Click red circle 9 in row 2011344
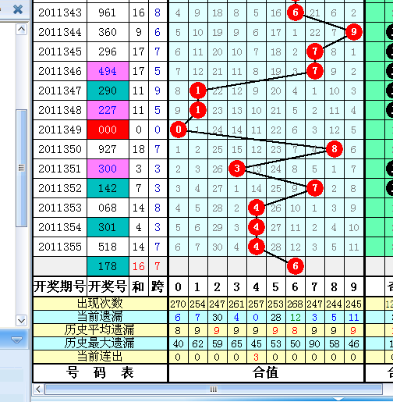 [354, 32]
